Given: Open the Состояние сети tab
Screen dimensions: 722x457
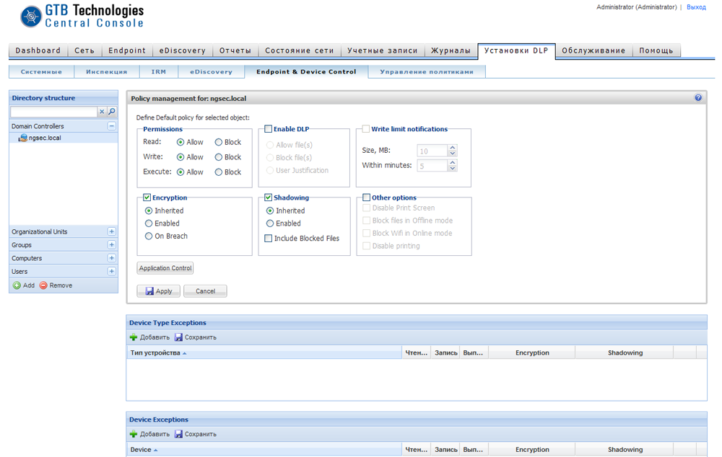Looking at the screenshot, I should click(300, 50).
